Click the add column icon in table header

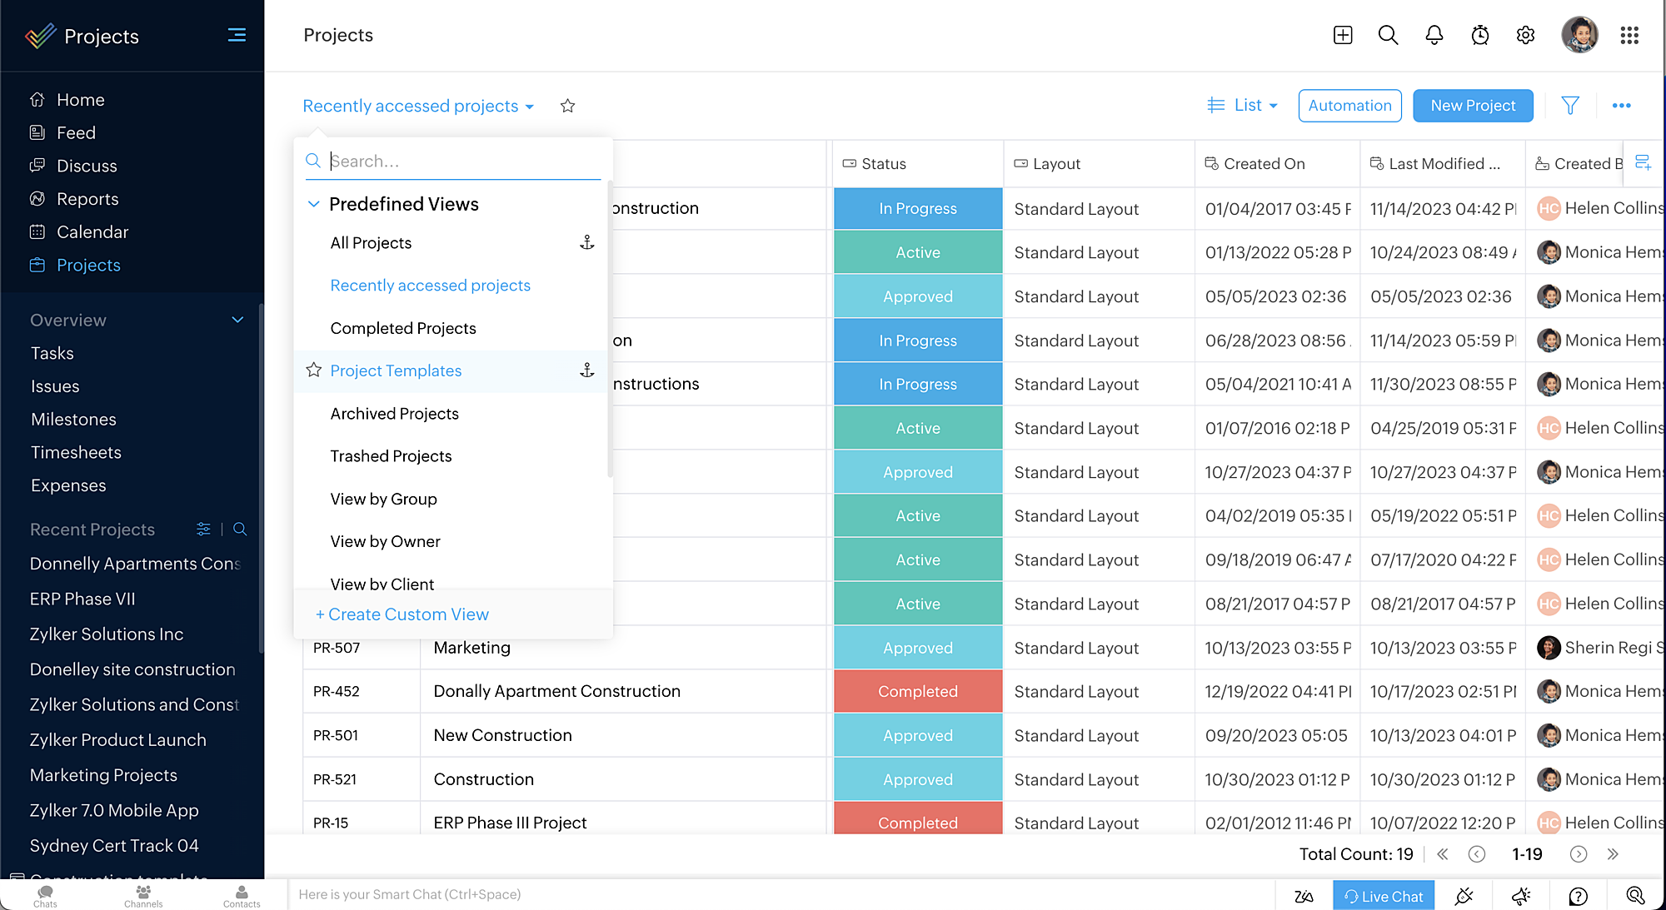pyautogui.click(x=1643, y=163)
